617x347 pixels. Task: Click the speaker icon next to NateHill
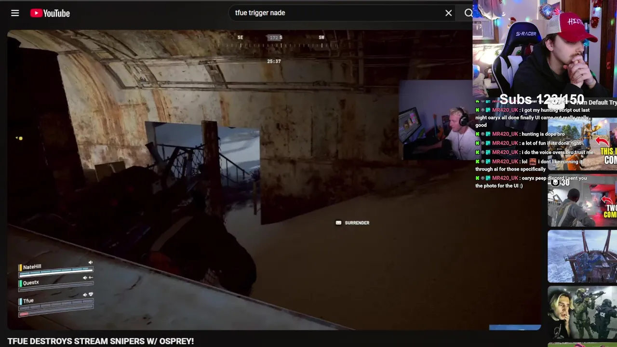[x=90, y=263]
